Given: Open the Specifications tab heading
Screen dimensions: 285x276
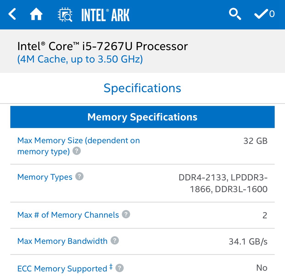Looking at the screenshot, I should 142,88.
